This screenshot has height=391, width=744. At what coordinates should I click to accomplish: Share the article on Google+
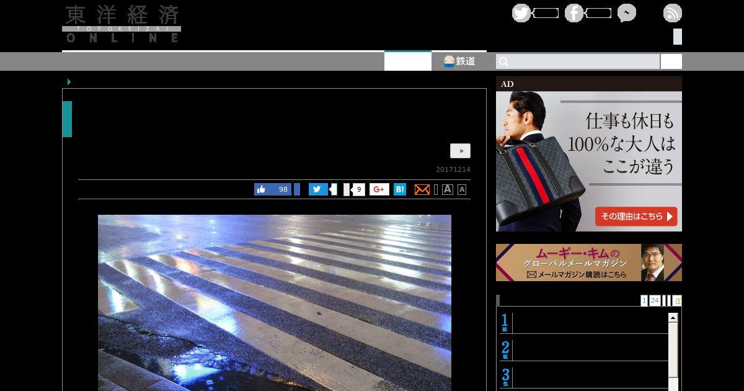(x=379, y=189)
